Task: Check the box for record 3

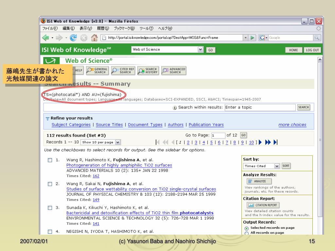Action: [x=50, y=208]
